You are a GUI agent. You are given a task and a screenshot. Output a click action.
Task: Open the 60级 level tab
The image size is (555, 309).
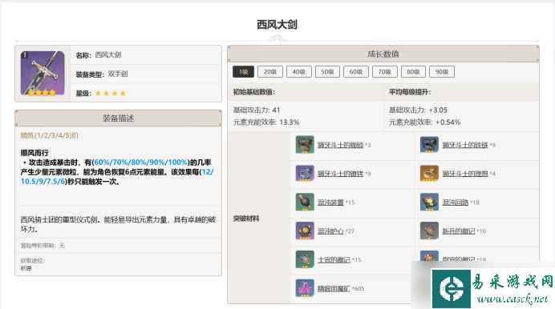tap(356, 72)
